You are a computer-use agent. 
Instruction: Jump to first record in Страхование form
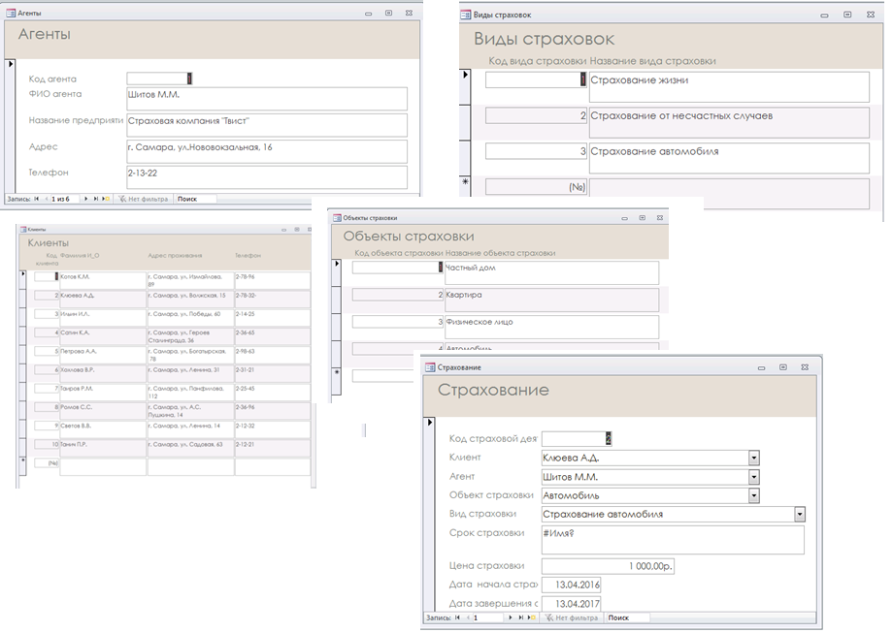click(458, 617)
